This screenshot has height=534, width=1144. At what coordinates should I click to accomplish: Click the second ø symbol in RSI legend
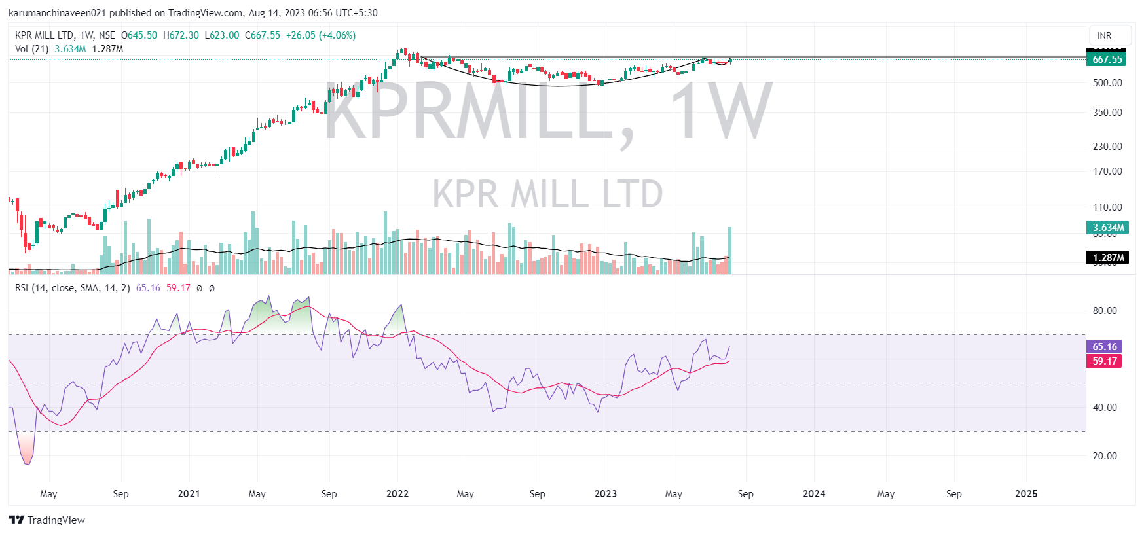tap(212, 288)
